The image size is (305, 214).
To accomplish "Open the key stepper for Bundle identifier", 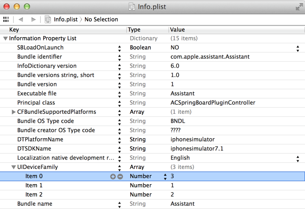I will click(120, 57).
